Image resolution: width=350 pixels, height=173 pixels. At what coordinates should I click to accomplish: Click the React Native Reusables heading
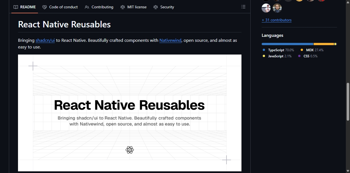64,24
